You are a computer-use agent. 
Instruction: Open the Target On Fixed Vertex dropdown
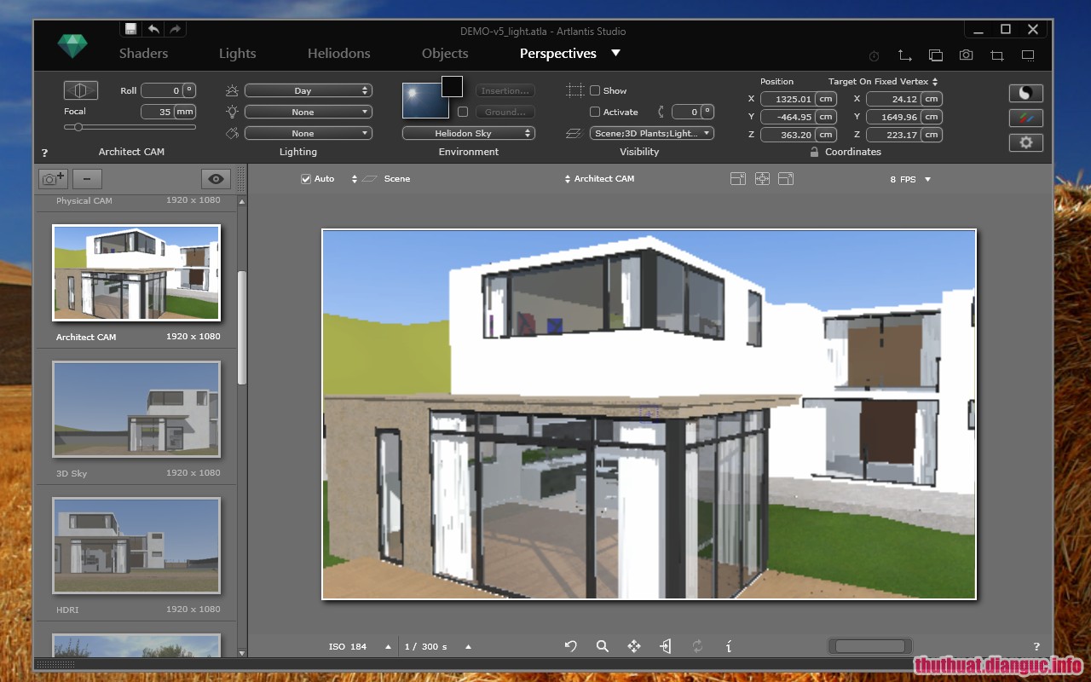pos(883,82)
